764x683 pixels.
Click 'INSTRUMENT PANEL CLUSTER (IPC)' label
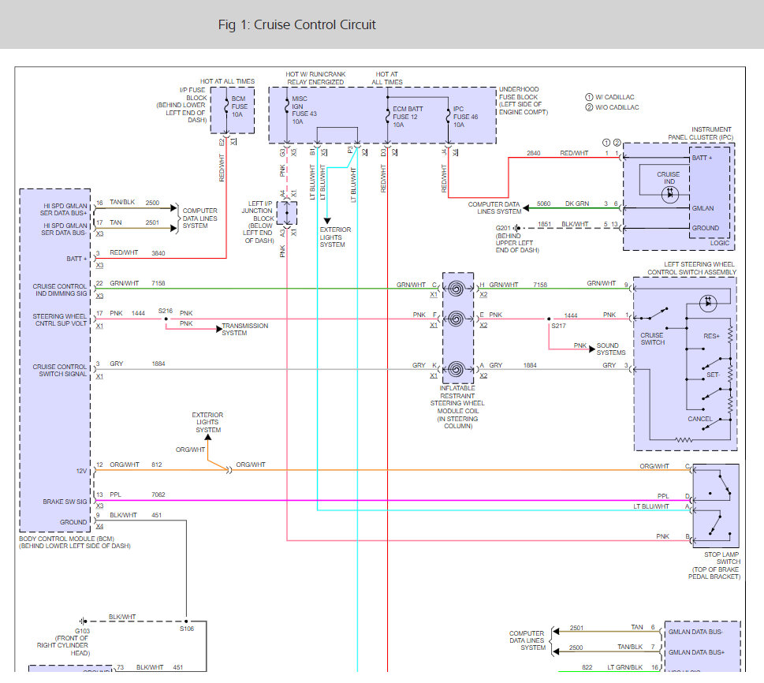[701, 133]
